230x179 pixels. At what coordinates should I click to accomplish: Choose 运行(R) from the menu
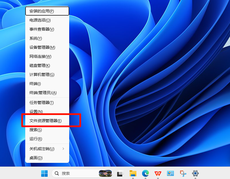(x=47, y=139)
